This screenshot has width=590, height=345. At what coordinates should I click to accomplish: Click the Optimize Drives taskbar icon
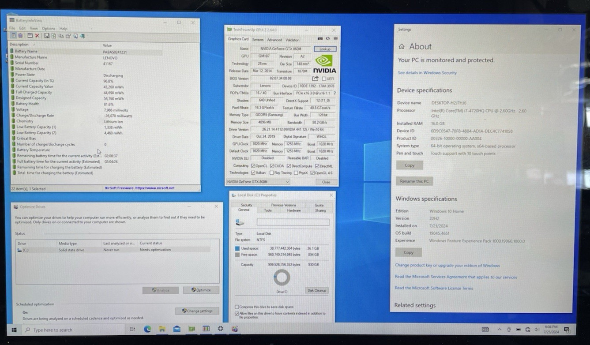[235, 329]
